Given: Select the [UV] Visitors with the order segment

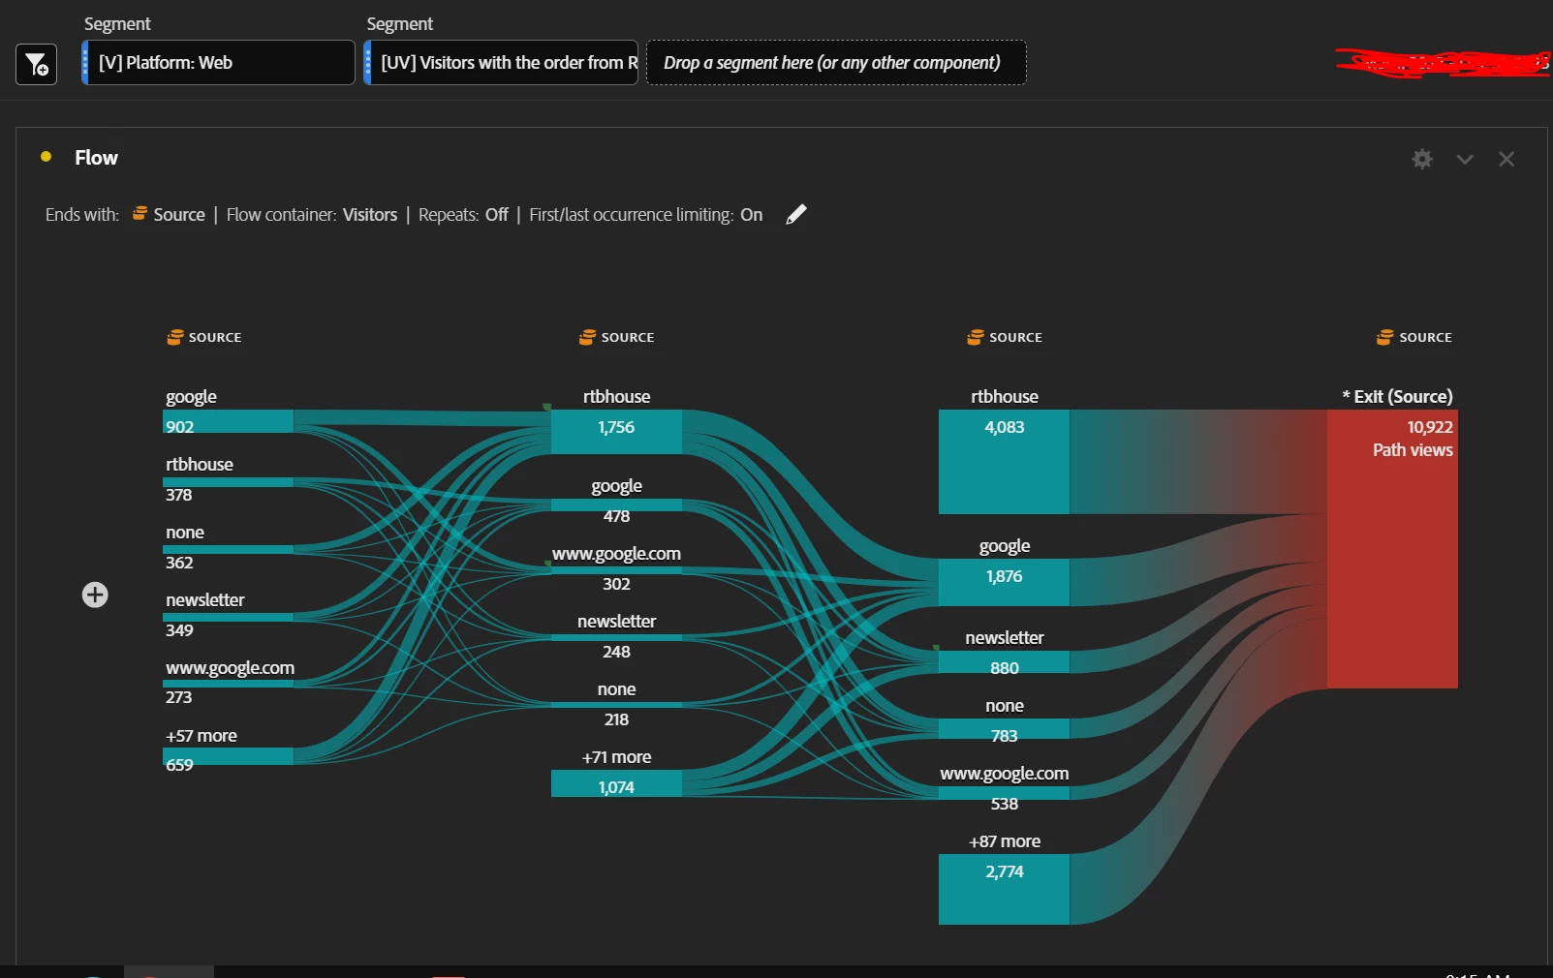Looking at the screenshot, I should point(501,62).
